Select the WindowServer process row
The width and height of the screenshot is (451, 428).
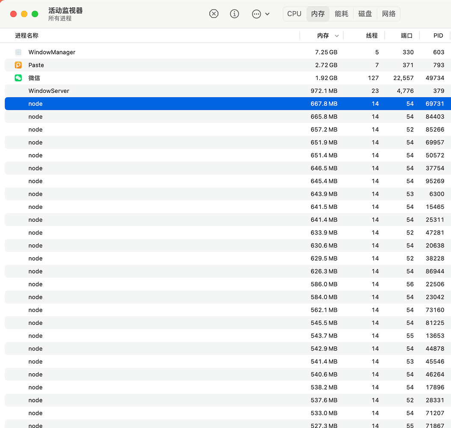point(228,91)
